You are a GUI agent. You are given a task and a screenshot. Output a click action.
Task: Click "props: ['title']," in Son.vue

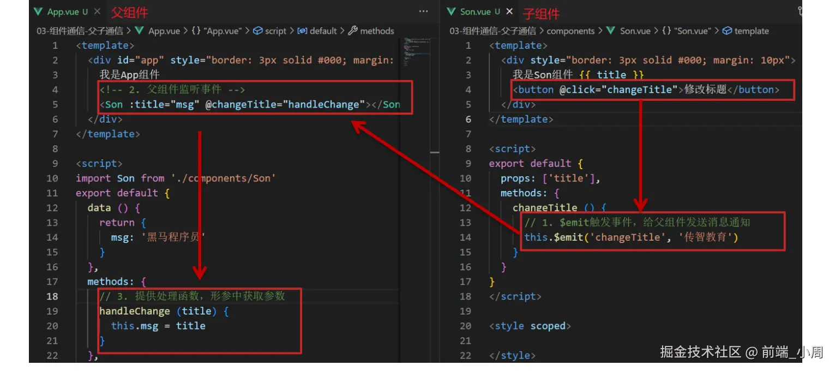point(550,178)
